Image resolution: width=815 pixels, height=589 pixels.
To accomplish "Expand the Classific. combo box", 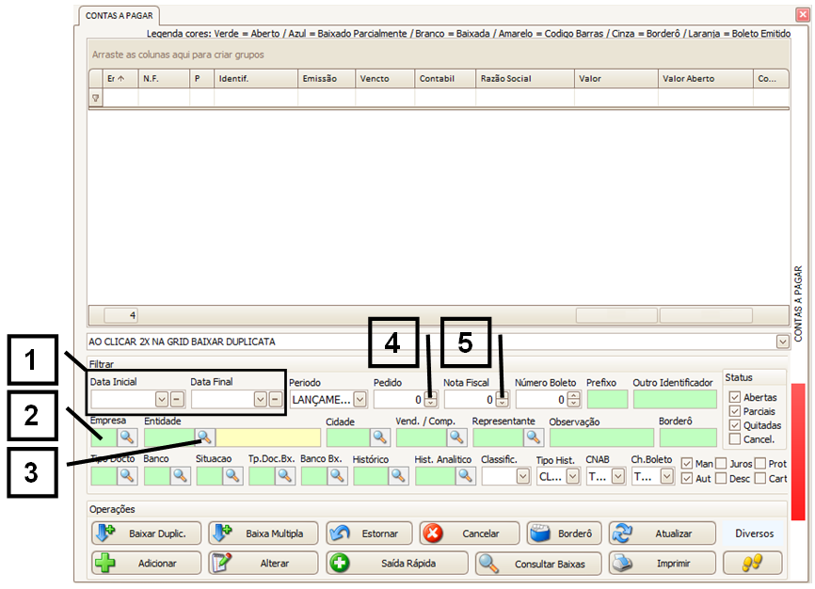I will 522,476.
